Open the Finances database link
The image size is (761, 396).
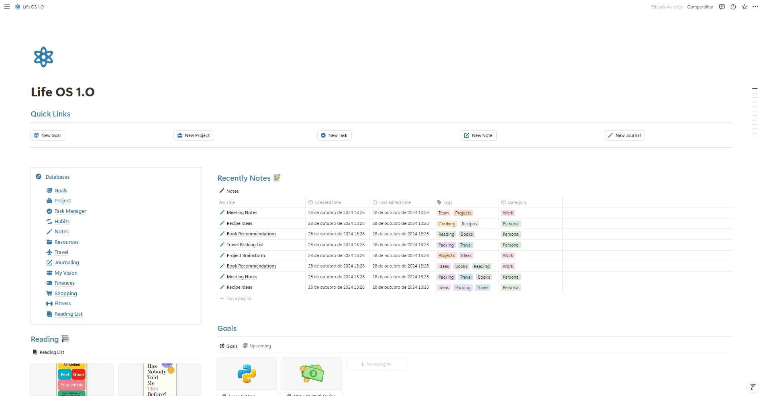point(65,283)
